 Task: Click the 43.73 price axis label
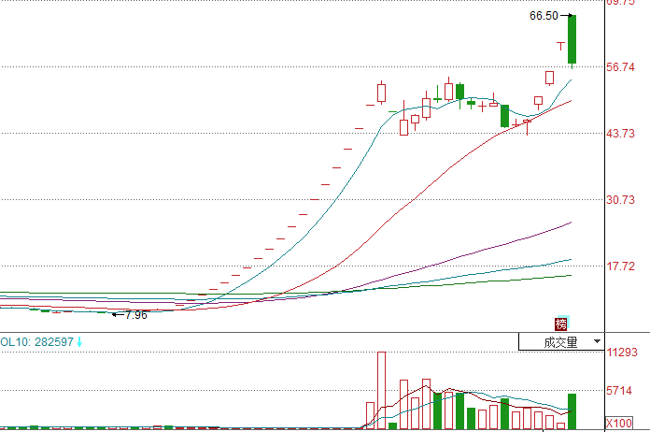(620, 134)
